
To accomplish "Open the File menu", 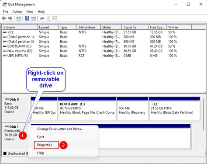I will pyautogui.click(x=6, y=11).
